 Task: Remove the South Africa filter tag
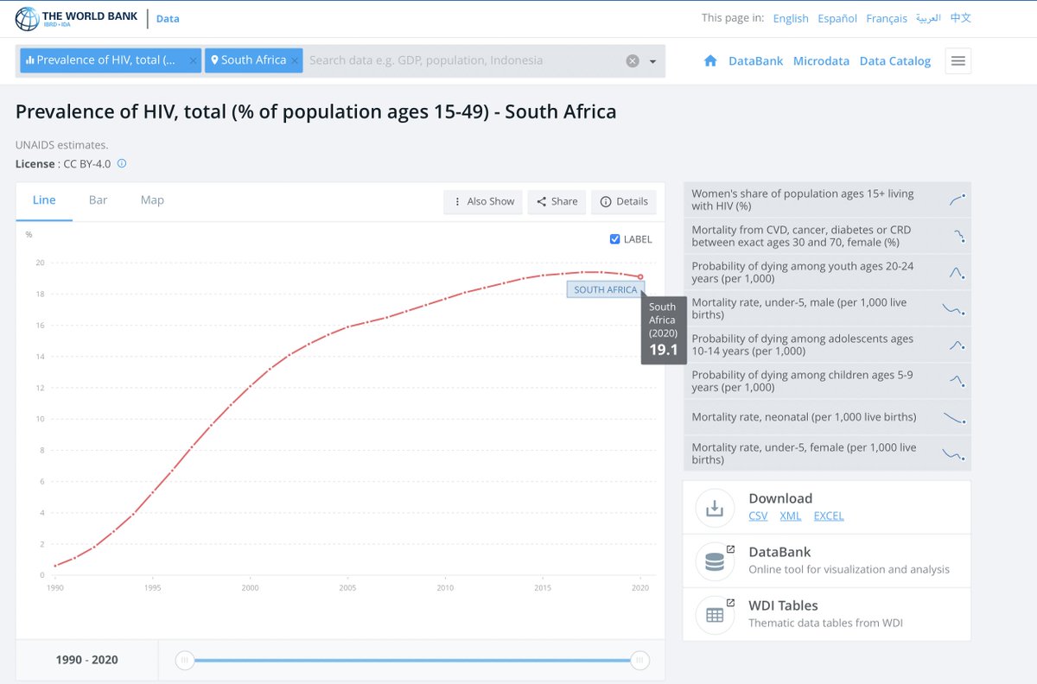pyautogui.click(x=295, y=60)
